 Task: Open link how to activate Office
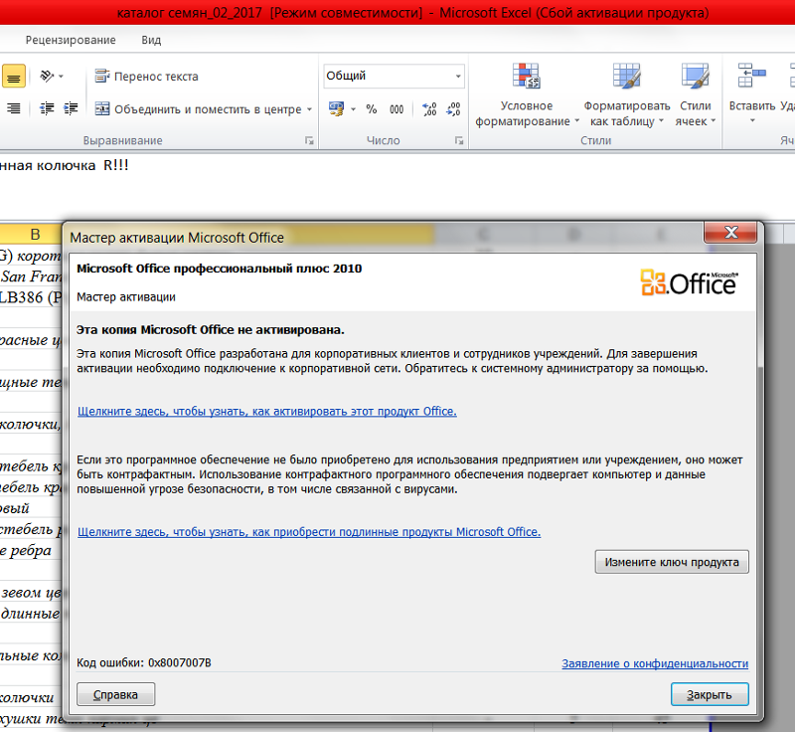266,412
